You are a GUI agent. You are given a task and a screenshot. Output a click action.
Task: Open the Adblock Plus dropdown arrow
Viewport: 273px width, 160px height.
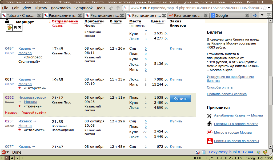coord(8,153)
